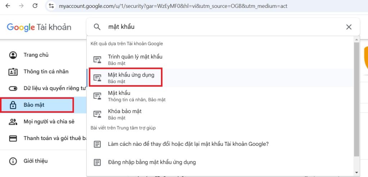Click the search magnifier icon
The height and width of the screenshot is (177, 368).
point(97,27)
